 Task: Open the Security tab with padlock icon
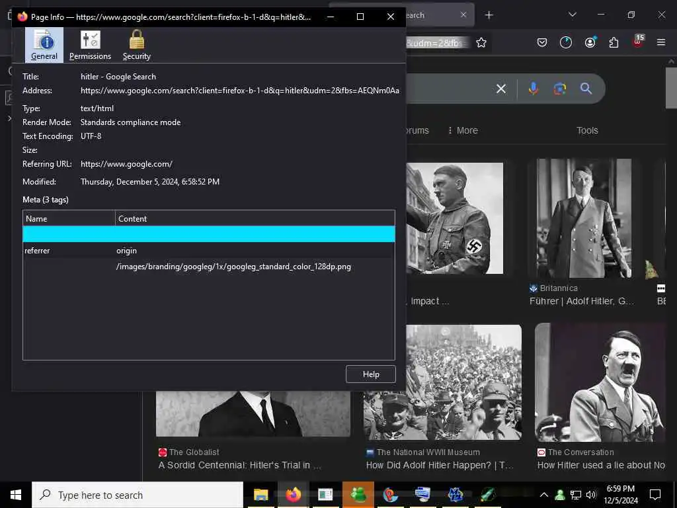click(x=136, y=45)
